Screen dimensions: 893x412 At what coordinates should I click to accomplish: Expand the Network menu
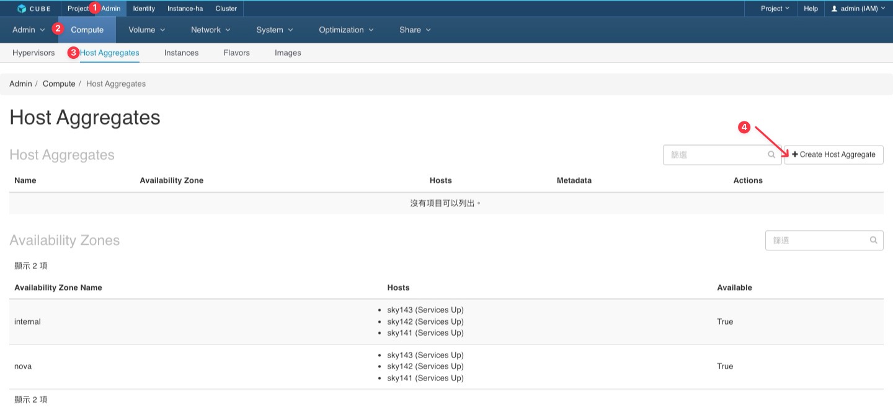click(x=211, y=30)
